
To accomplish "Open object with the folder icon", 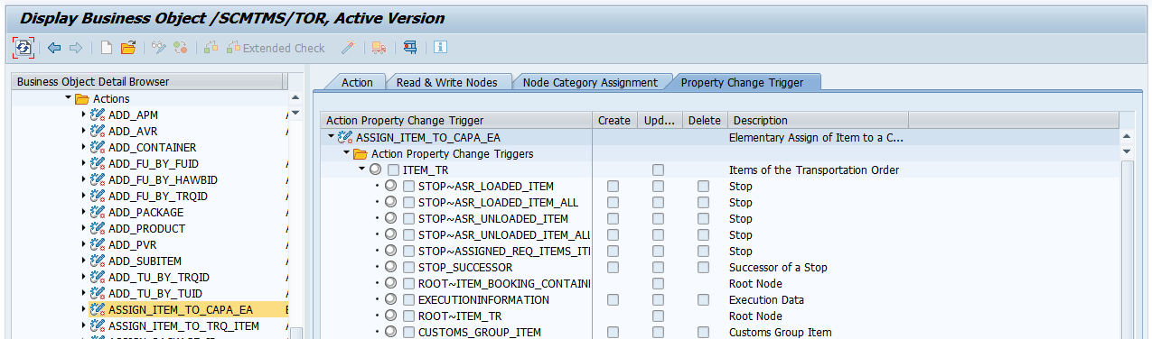I will pos(128,48).
